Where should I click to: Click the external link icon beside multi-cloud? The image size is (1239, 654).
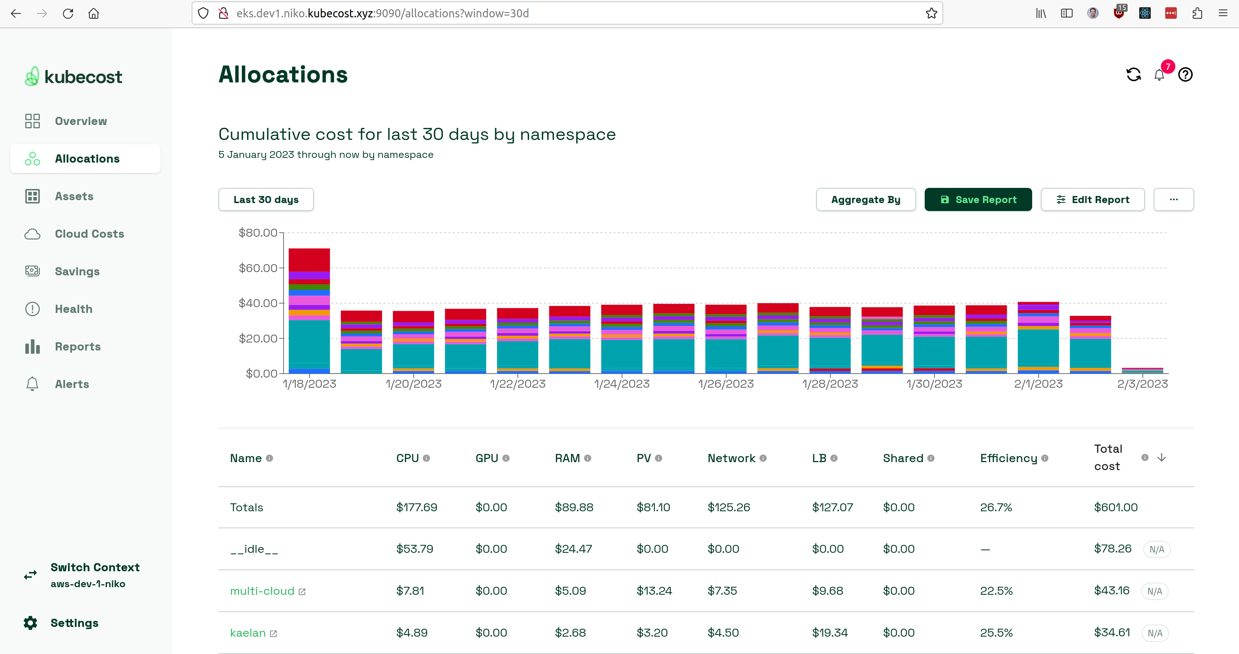click(x=302, y=591)
